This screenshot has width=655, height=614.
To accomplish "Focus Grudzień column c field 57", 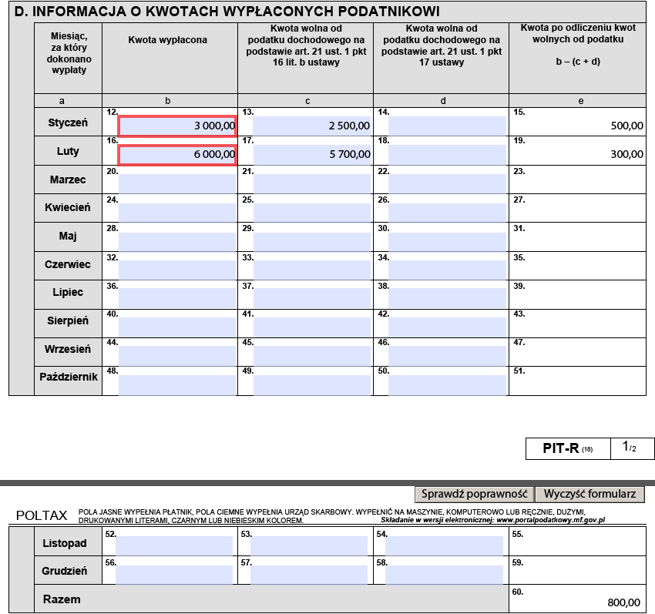I will [310, 574].
